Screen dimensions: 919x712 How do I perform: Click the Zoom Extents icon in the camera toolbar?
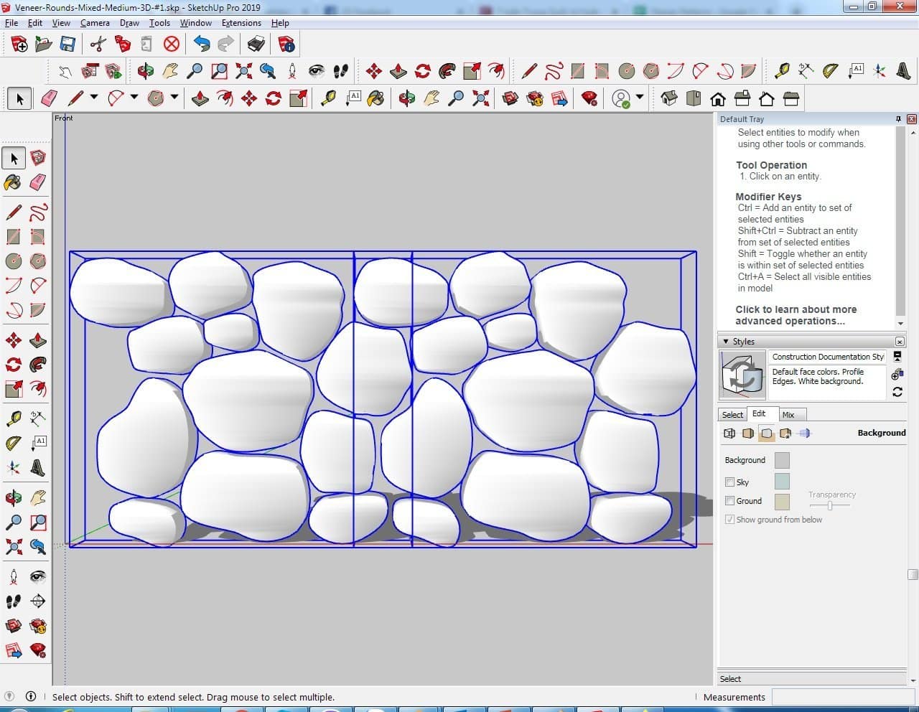click(x=243, y=70)
